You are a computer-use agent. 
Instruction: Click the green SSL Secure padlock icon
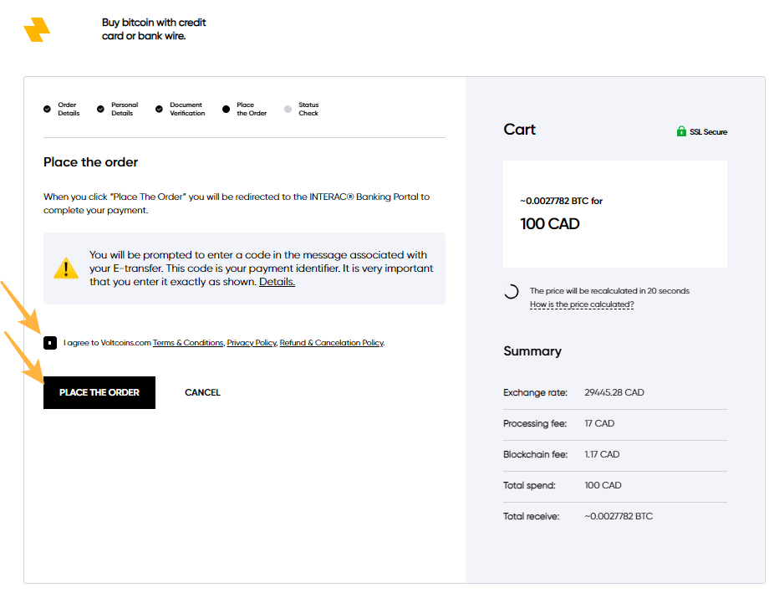[681, 131]
